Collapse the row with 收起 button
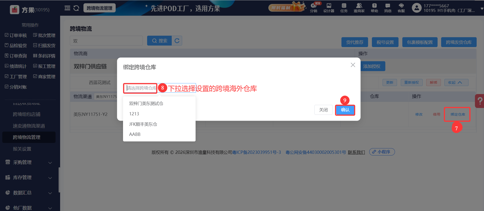 [x=456, y=82]
